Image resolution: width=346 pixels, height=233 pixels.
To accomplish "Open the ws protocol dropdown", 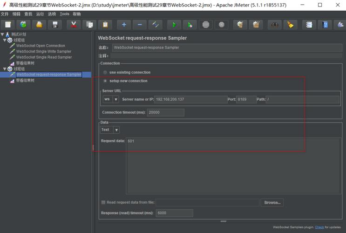I will [x=111, y=99].
